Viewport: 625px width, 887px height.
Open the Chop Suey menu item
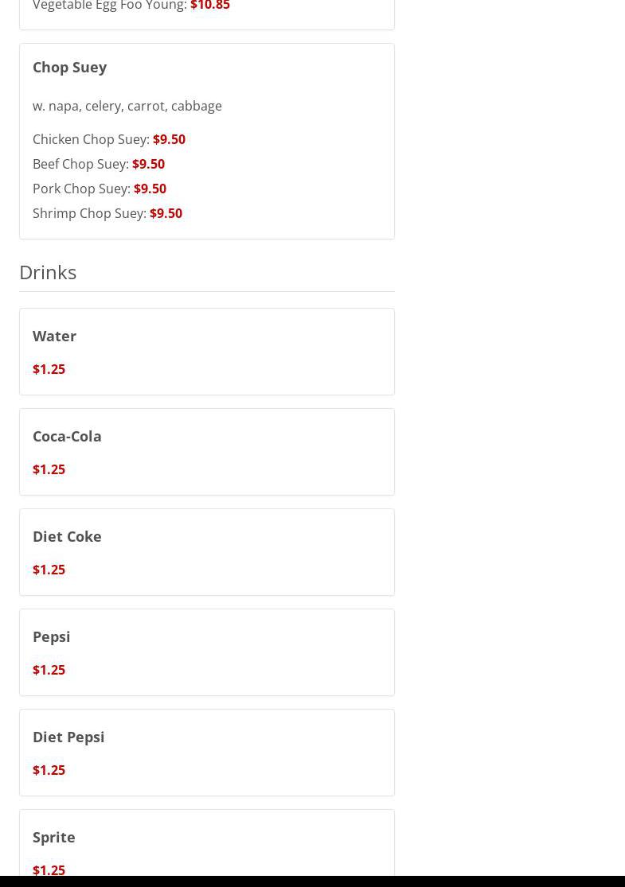coord(69,67)
